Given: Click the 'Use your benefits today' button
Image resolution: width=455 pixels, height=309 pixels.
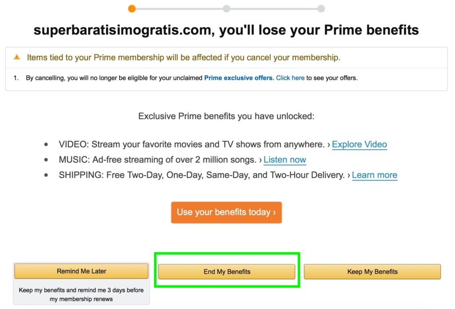Looking at the screenshot, I should point(226,212).
